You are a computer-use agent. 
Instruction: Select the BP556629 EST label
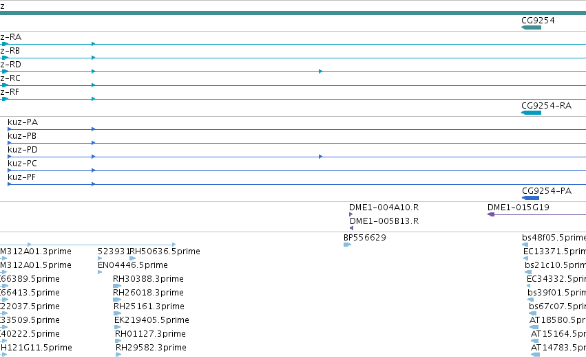tap(365, 238)
